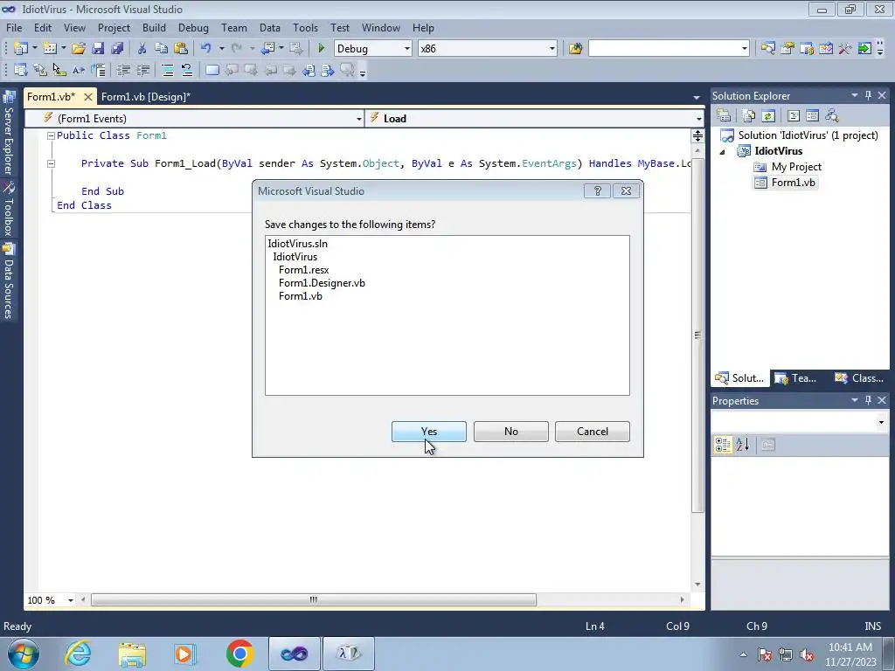Toggle auto-hide pin on Solution Explorer

pos(868,96)
